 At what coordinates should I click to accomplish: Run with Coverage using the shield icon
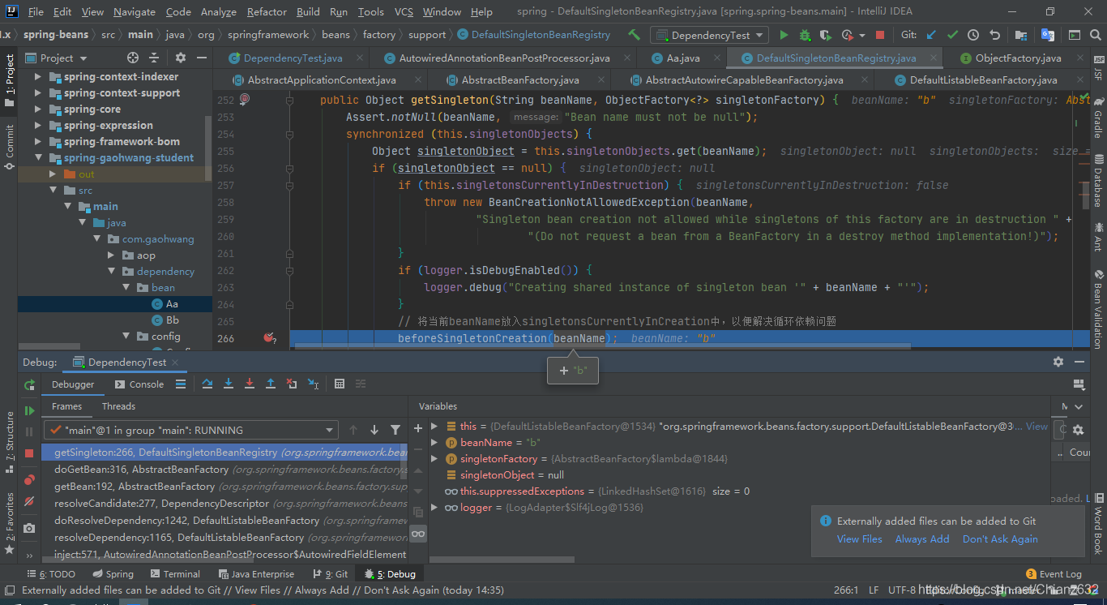(825, 35)
